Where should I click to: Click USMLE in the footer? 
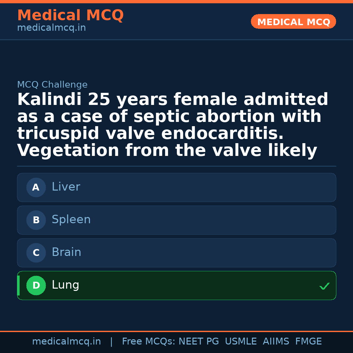(x=241, y=342)
